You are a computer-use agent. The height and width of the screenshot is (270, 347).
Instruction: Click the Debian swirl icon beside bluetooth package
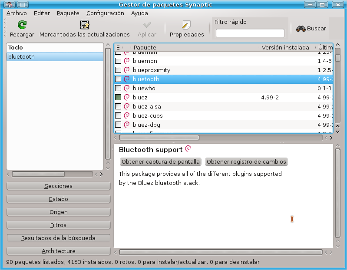click(127, 79)
